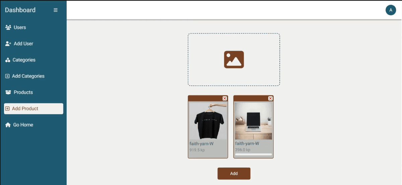Click the Categories shapes icon
This screenshot has width=402, height=185.
point(8,60)
